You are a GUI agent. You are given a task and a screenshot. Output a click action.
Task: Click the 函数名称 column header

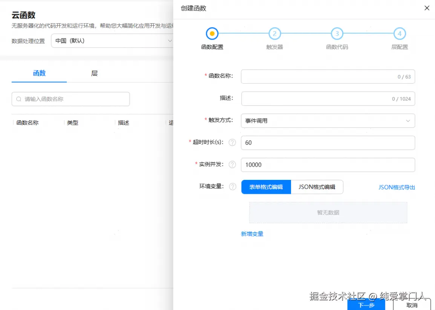[x=27, y=123]
